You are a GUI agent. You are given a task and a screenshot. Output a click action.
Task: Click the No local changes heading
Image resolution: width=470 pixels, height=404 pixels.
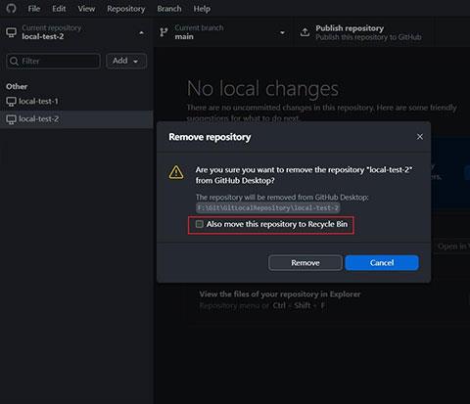(x=262, y=89)
